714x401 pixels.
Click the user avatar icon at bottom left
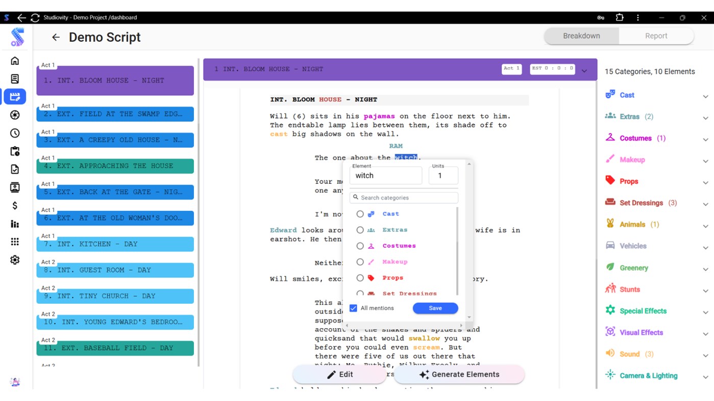15,382
